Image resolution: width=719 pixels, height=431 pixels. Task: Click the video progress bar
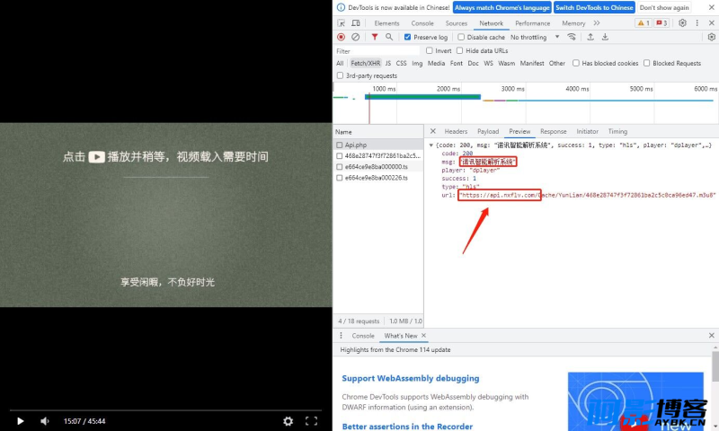(x=165, y=410)
